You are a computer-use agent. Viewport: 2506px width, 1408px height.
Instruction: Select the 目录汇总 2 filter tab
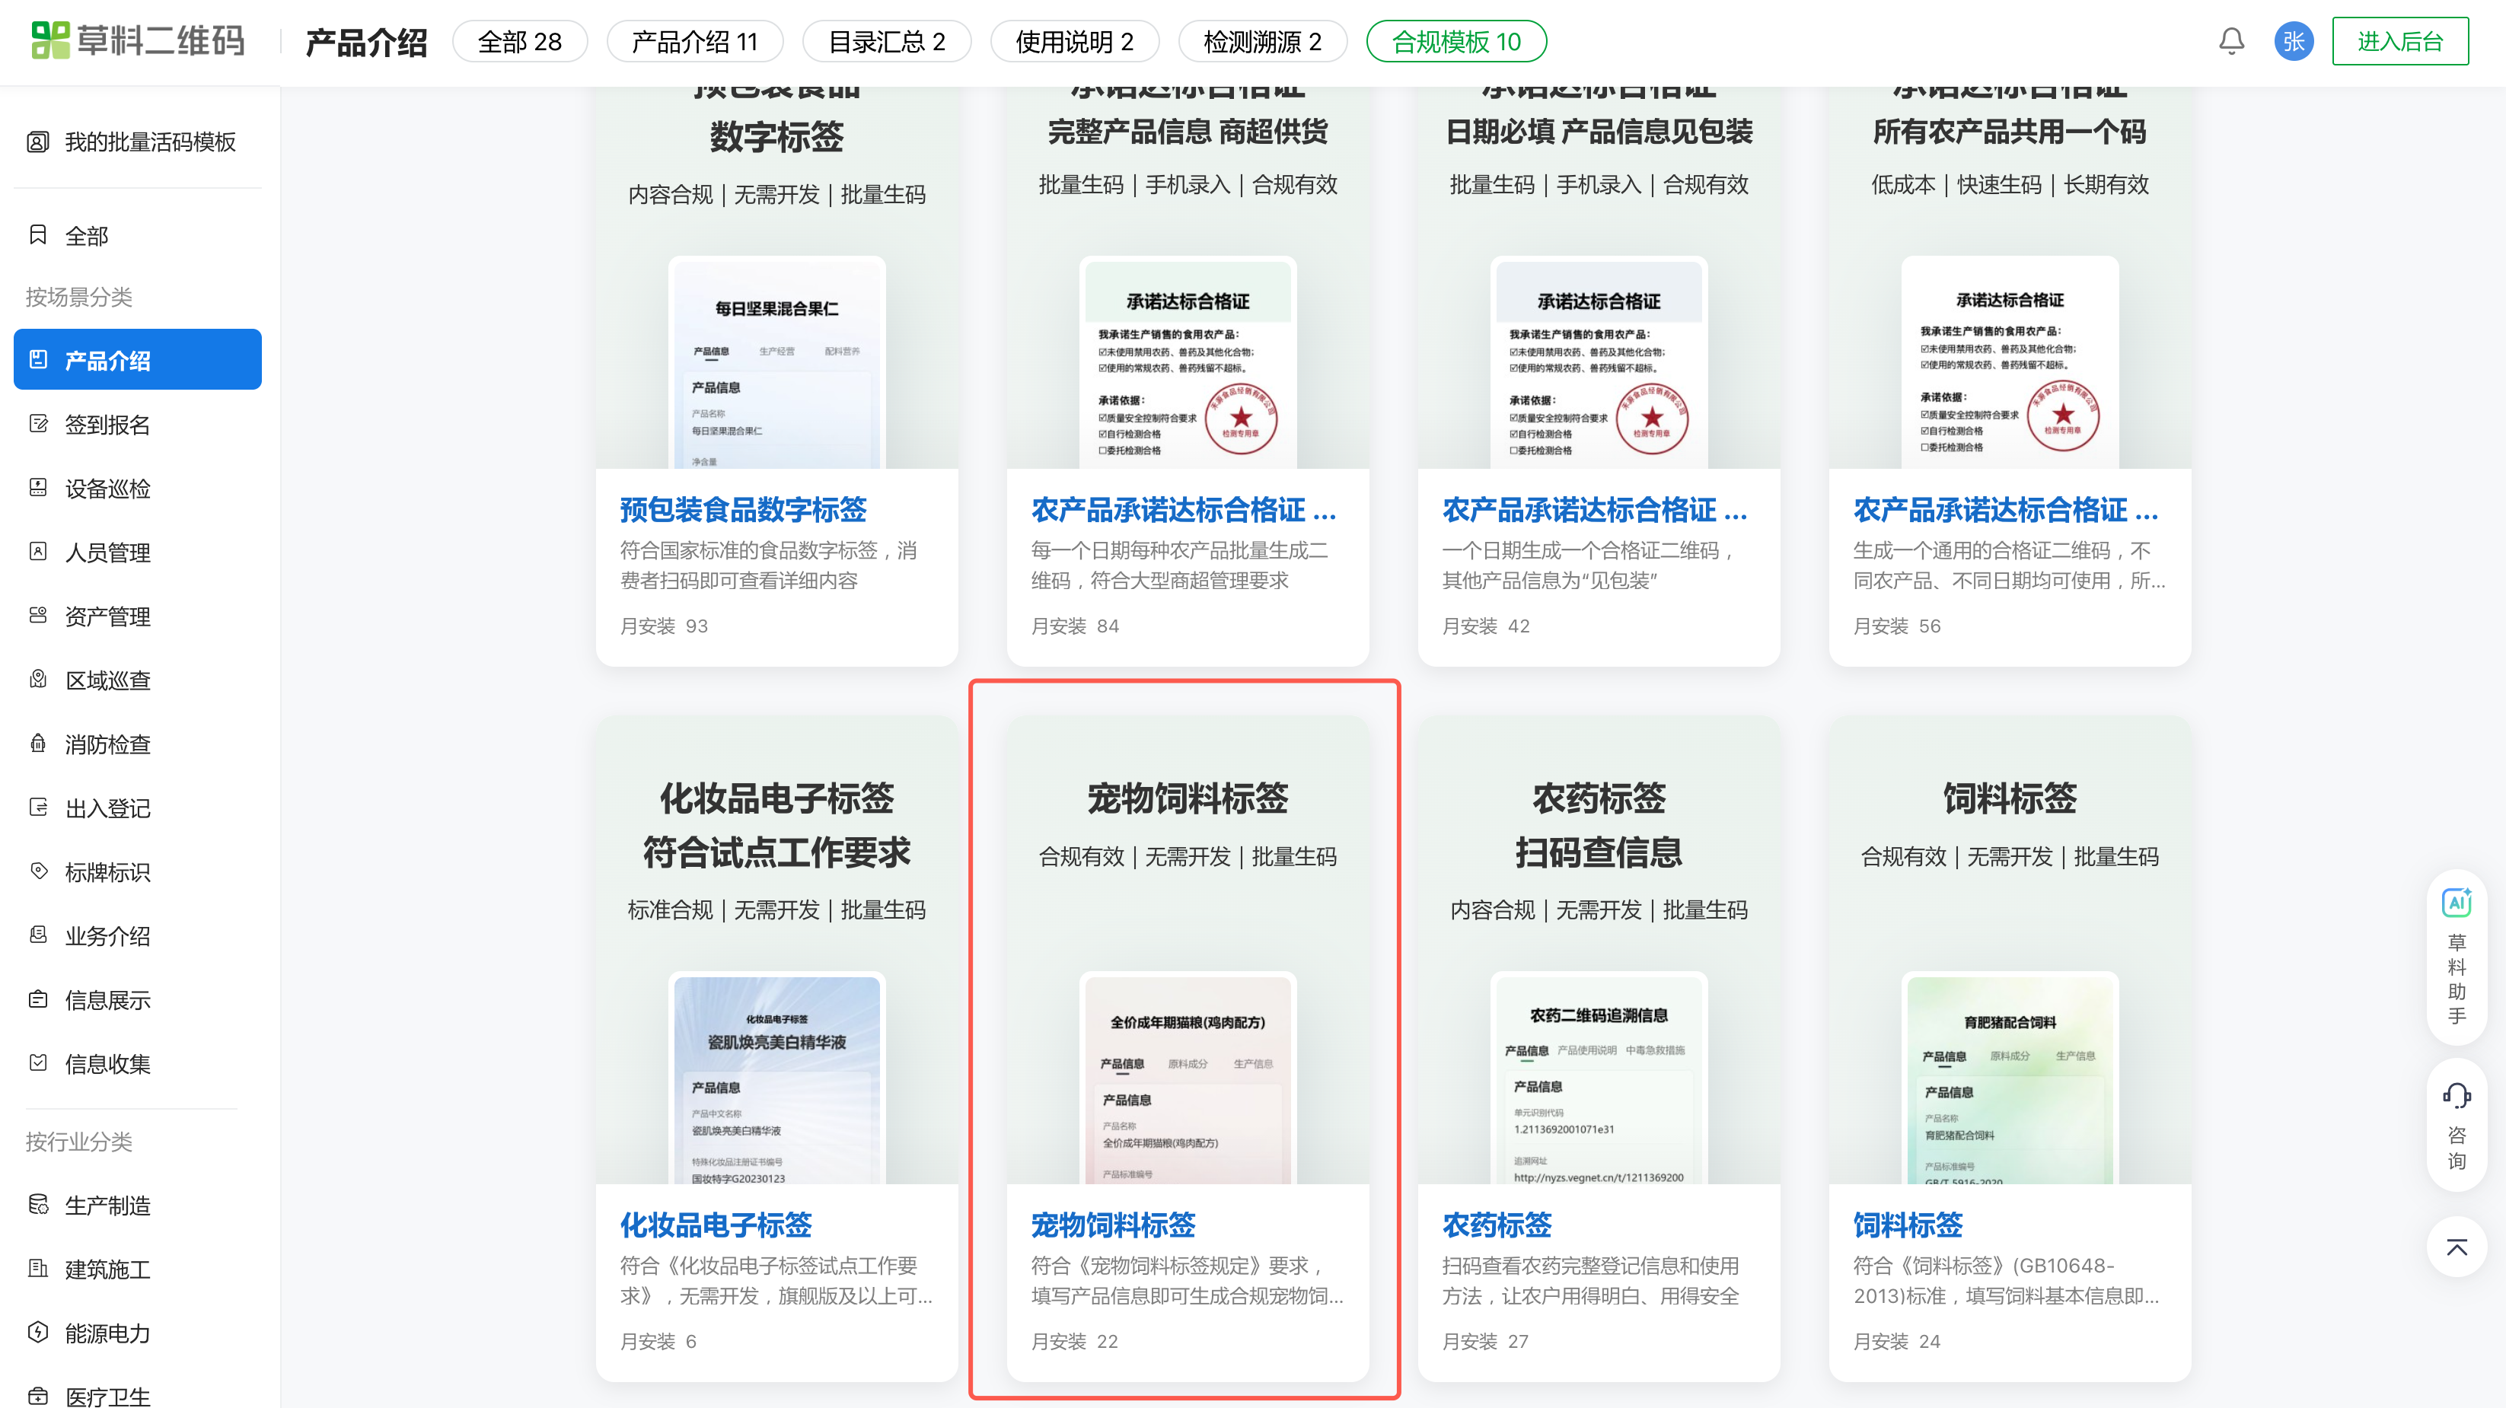pos(886,42)
